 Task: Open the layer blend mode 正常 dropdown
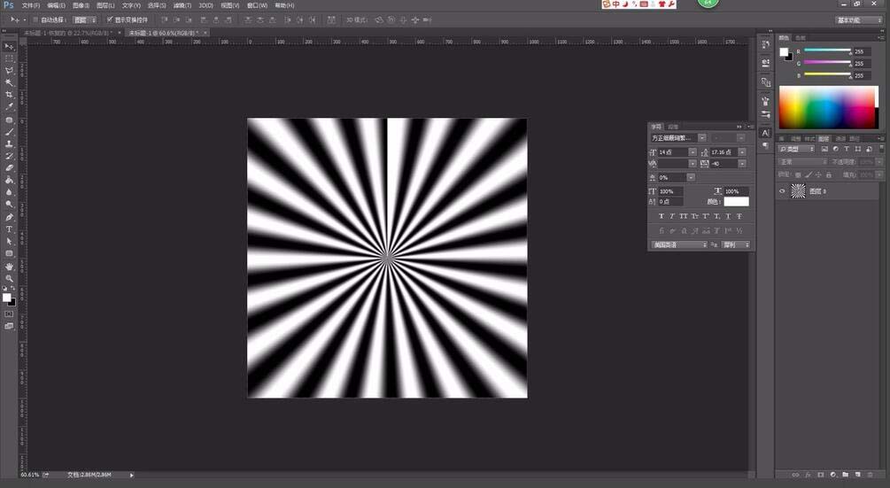point(802,162)
